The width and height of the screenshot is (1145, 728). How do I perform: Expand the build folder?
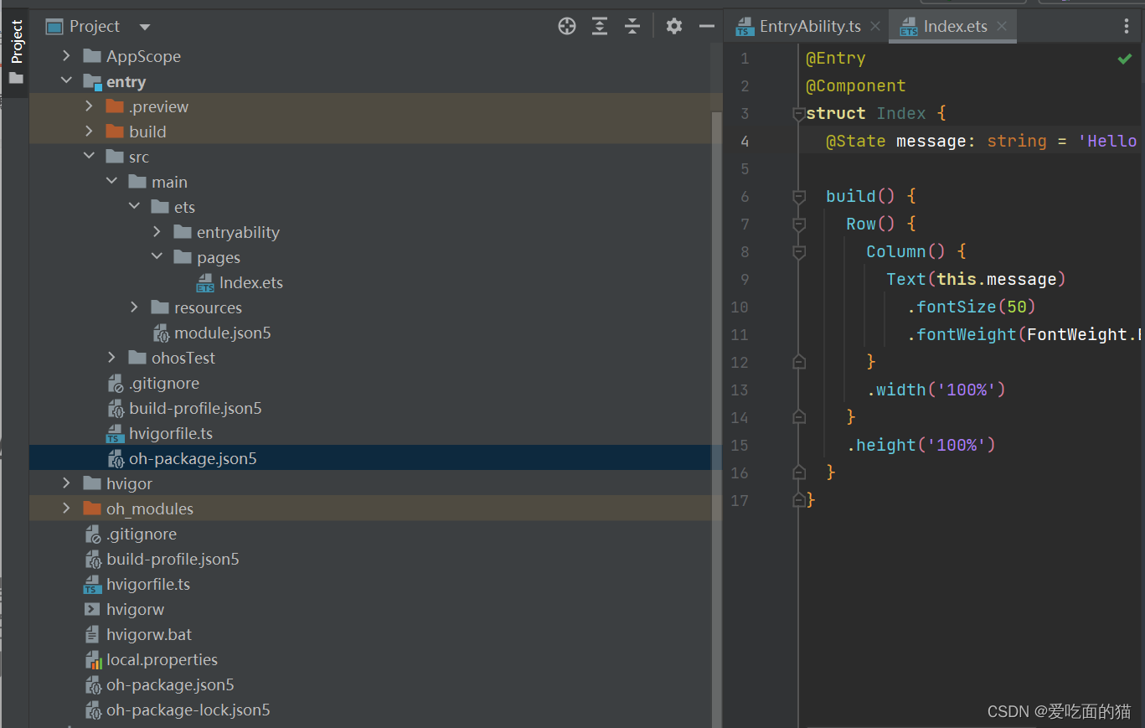(89, 132)
